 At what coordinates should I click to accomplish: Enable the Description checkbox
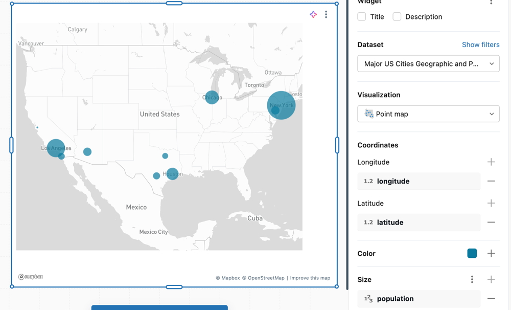coord(397,16)
